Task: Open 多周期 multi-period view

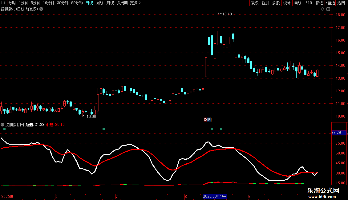Action: 122,3
